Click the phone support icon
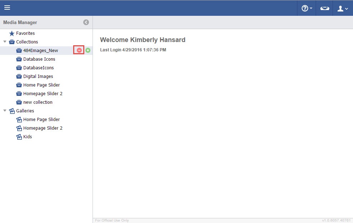This screenshot has width=353, height=223. [324, 8]
